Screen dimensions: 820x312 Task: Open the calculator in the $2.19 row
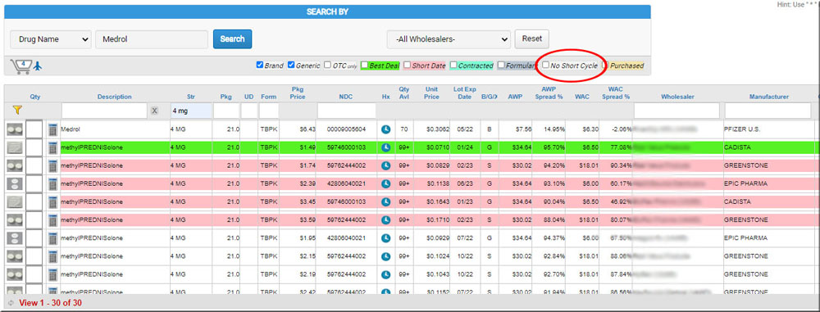tap(52, 274)
